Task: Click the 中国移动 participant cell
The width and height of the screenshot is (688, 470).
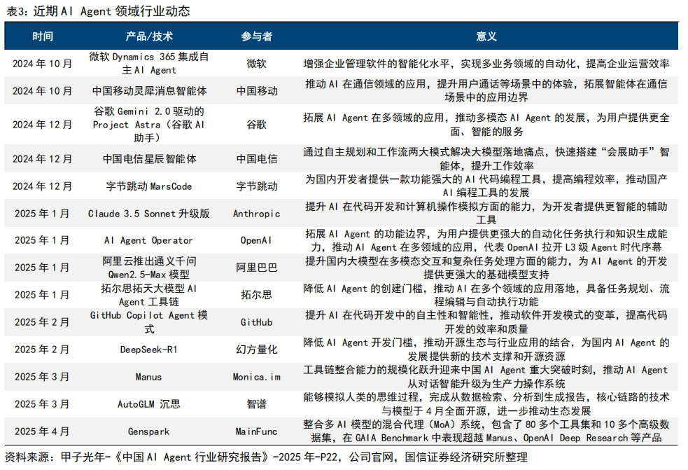Action: (257, 91)
